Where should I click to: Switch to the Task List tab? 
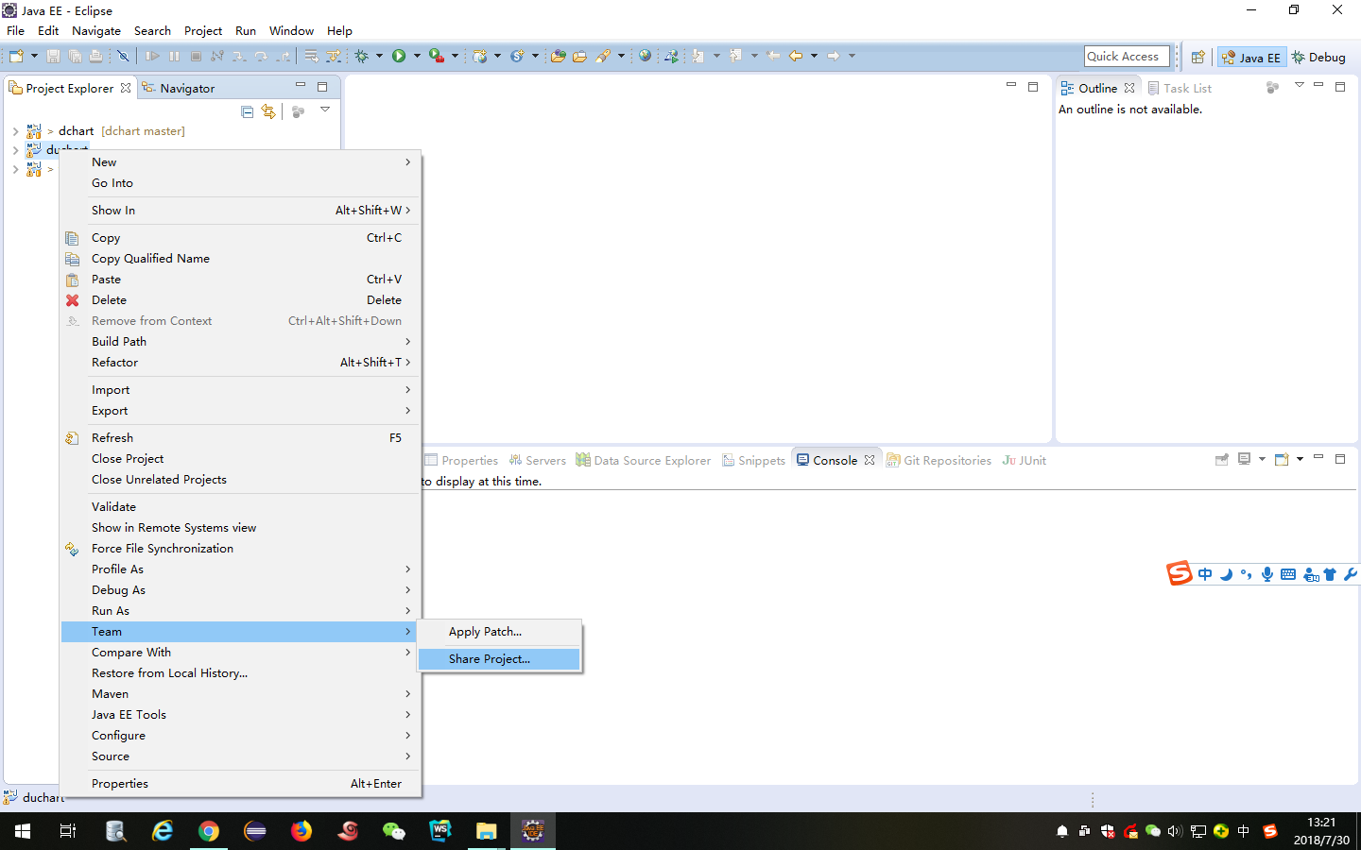[x=1180, y=88]
